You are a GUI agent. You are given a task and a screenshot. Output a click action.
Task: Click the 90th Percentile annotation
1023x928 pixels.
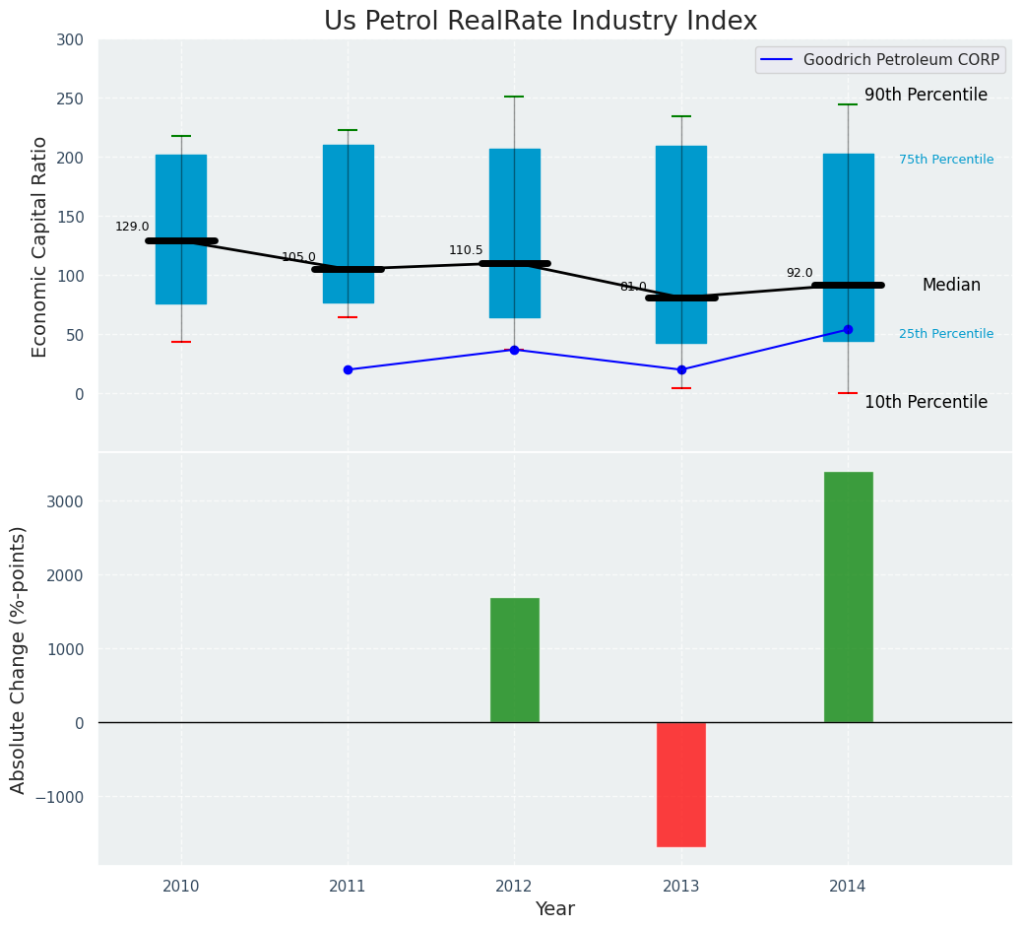[926, 95]
